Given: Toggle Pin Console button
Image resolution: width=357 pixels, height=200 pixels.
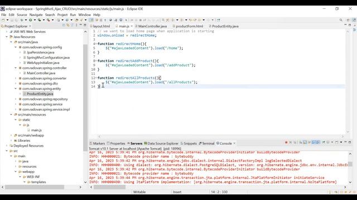Looking at the screenshot, I should click(x=324, y=142).
